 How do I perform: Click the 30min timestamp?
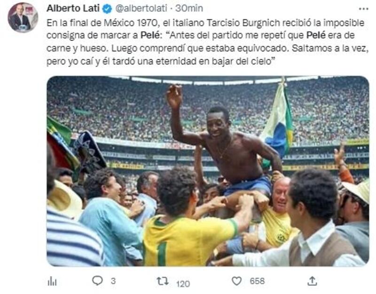[x=189, y=8]
